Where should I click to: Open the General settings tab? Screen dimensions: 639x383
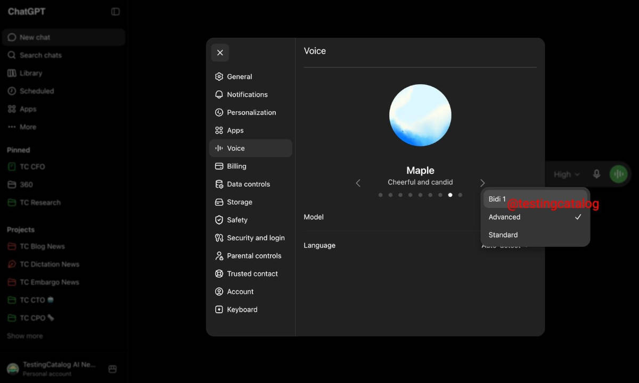(x=251, y=77)
